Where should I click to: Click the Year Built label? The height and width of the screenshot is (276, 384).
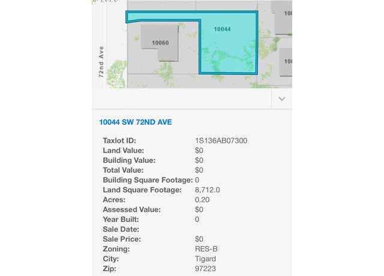tap(121, 220)
